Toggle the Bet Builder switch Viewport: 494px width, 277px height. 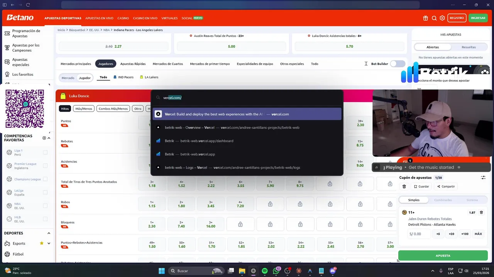coord(398,64)
